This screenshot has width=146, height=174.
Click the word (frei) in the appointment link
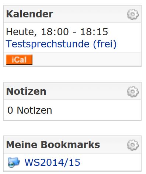pyautogui.click(x=105, y=44)
